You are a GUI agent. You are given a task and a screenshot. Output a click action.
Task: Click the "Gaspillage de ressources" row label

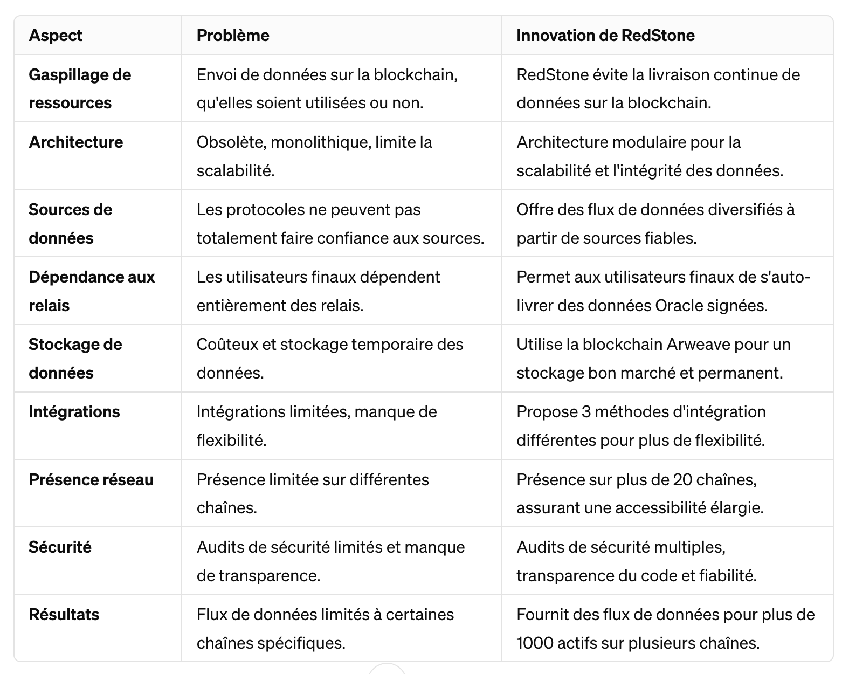click(x=80, y=88)
